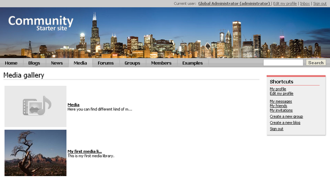Open My profile shortcut
This screenshot has width=330, height=183.
pyautogui.click(x=278, y=89)
